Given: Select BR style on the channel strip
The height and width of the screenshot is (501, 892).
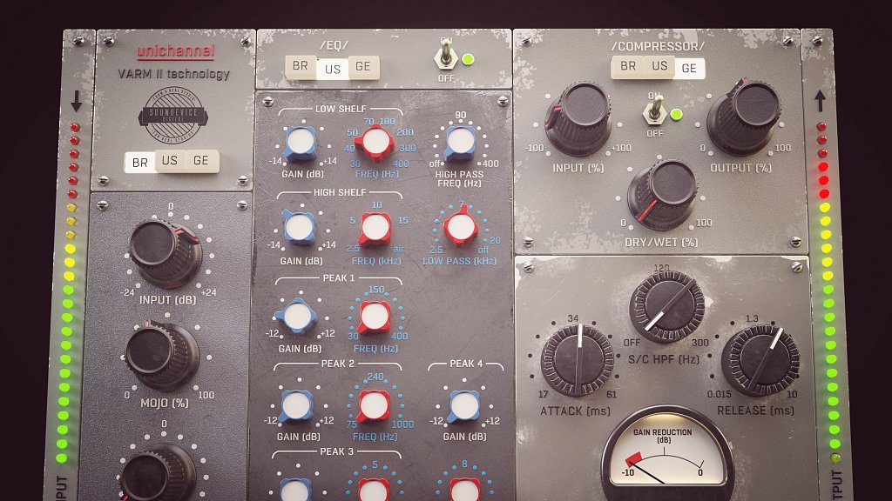Looking at the screenshot, I should (x=139, y=162).
